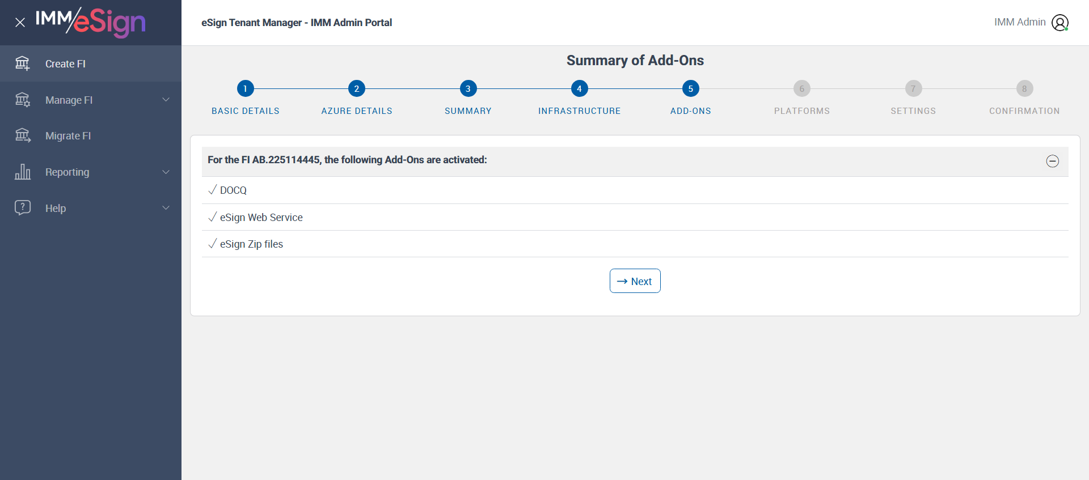The image size is (1089, 480).
Task: Click the Create FI bank icon
Action: click(x=23, y=63)
